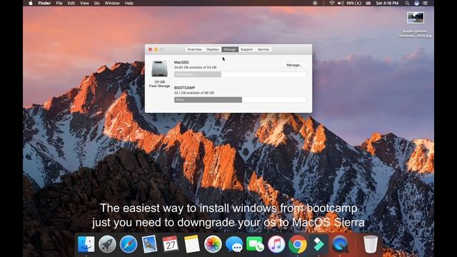Image resolution: width=457 pixels, height=257 pixels.
Task: Open Spotlight search magnifier
Action: 407,3
